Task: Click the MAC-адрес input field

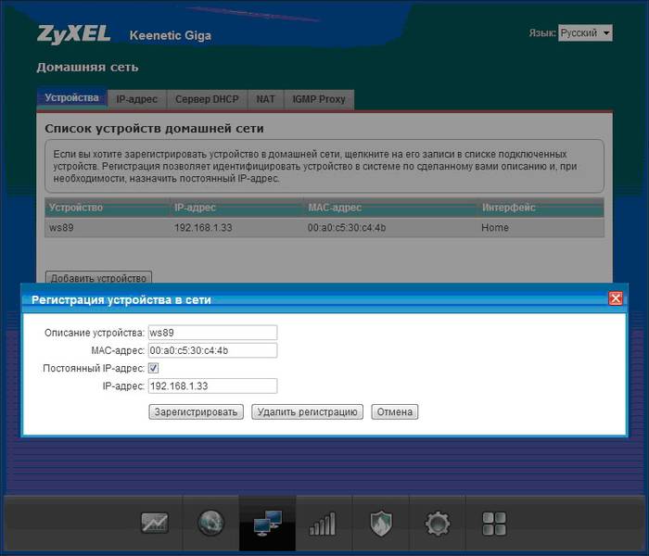Action: [x=212, y=350]
